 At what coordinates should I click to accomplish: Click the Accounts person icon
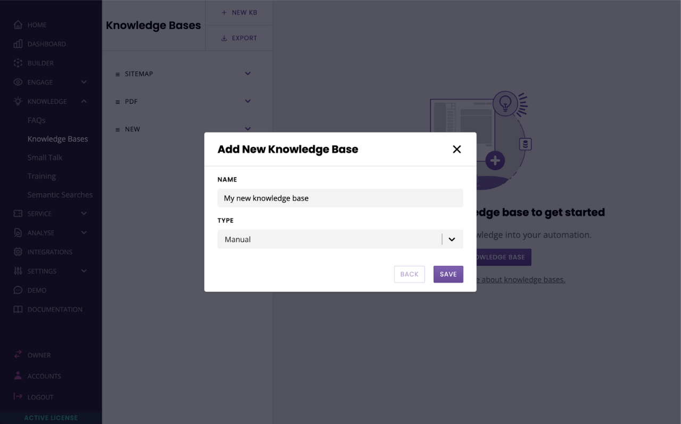click(18, 376)
